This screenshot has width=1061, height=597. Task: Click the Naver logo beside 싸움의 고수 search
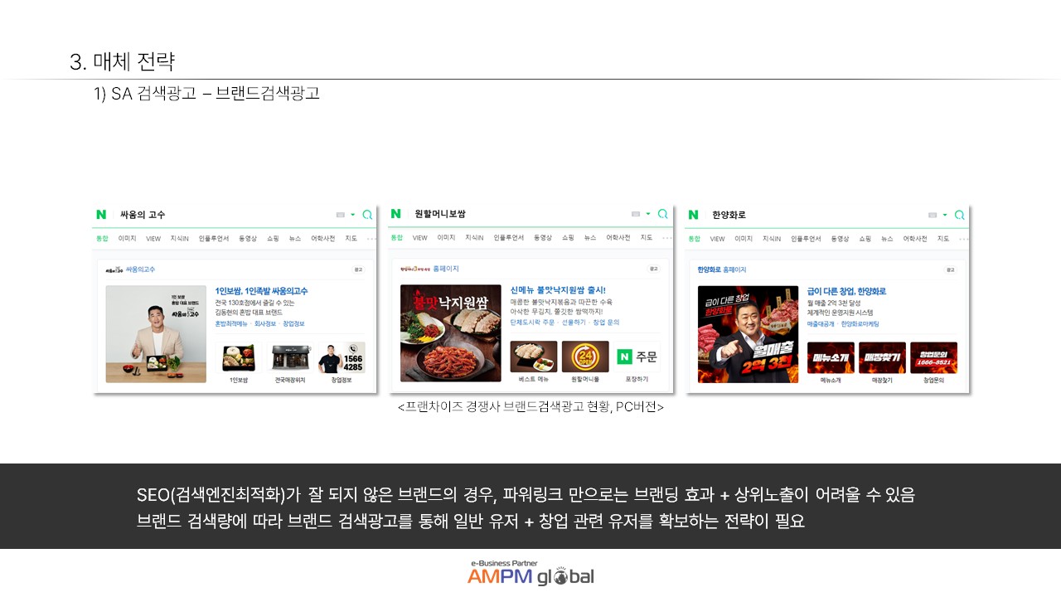(101, 215)
